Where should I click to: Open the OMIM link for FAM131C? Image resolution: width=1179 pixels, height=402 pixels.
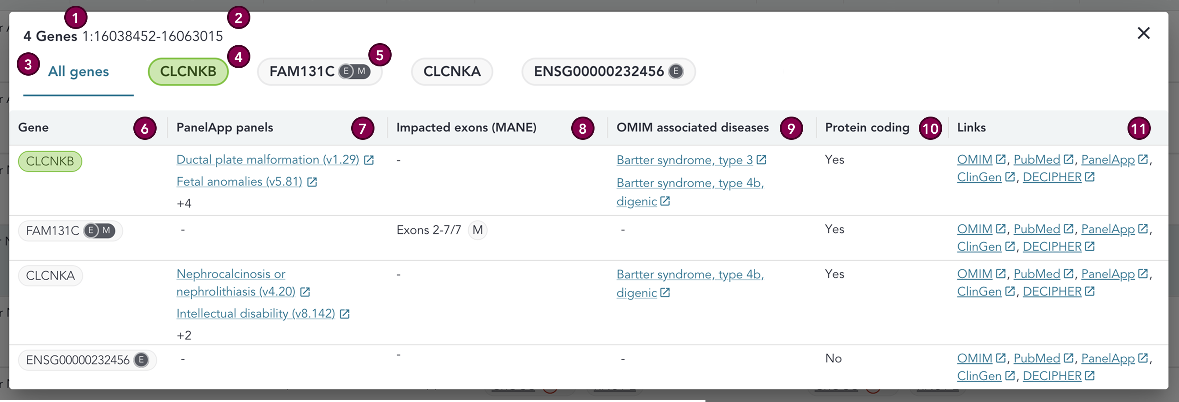[975, 229]
